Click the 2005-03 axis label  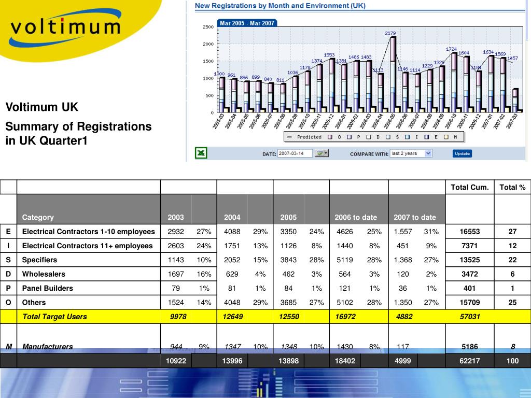[218, 121]
